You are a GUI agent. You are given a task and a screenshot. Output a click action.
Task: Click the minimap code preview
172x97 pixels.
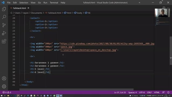[162, 22]
